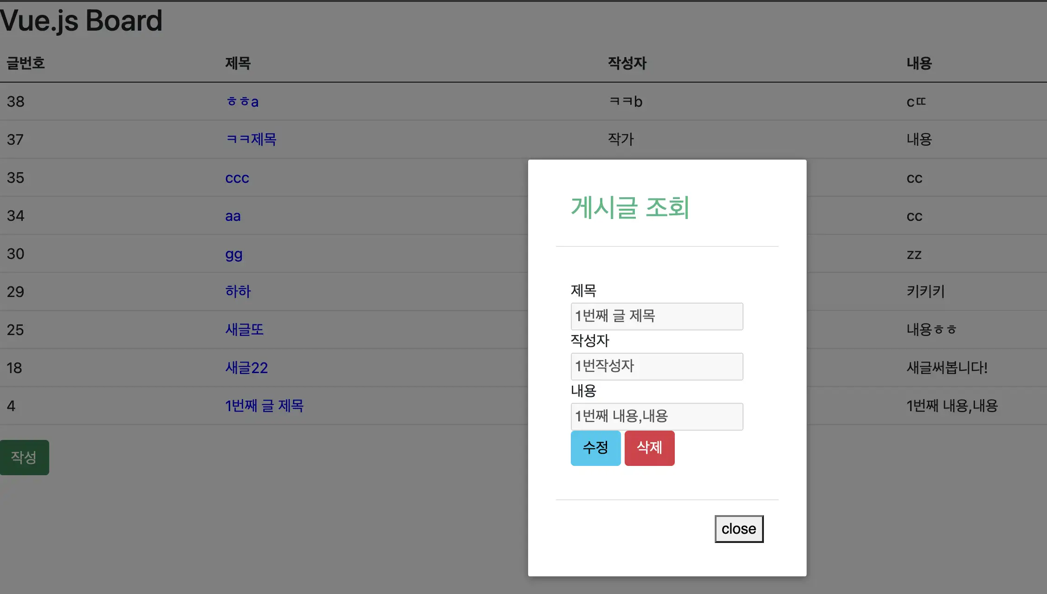
Task: Select the gg post title
Action: (233, 254)
